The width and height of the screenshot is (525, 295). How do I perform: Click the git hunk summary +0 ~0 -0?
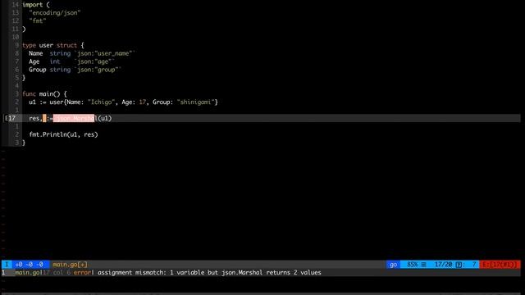[x=30, y=265]
